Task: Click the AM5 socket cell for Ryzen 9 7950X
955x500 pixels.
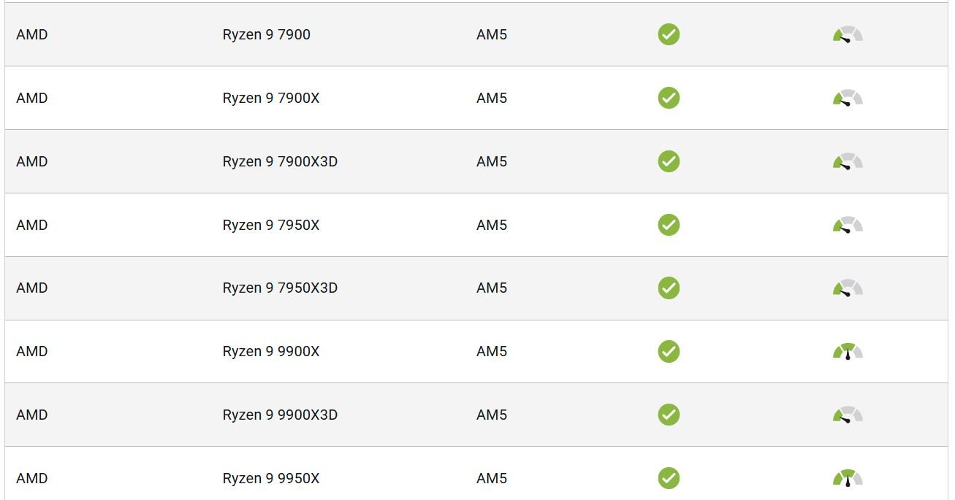Action: pyautogui.click(x=491, y=225)
